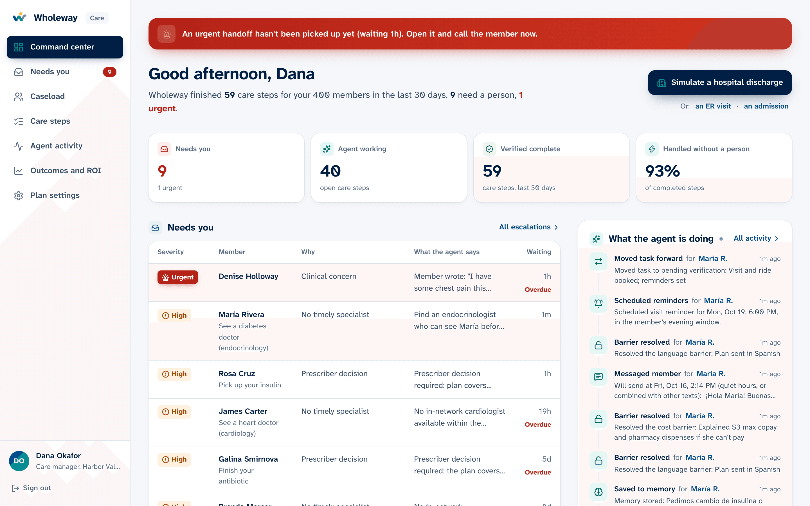810x506 pixels.
Task: Click the Care badge next to Wholeway
Action: 97,18
